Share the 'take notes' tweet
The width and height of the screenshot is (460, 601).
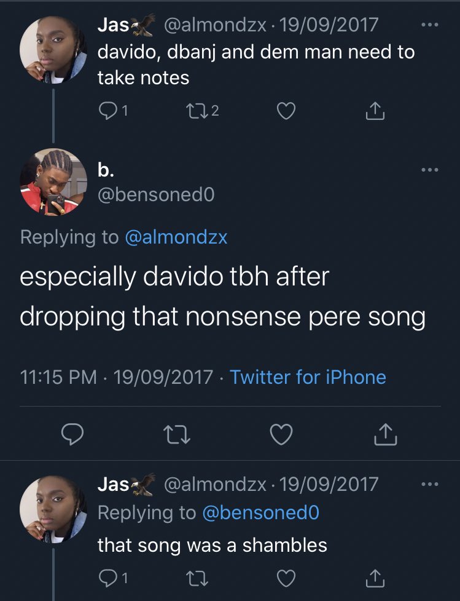click(x=375, y=111)
